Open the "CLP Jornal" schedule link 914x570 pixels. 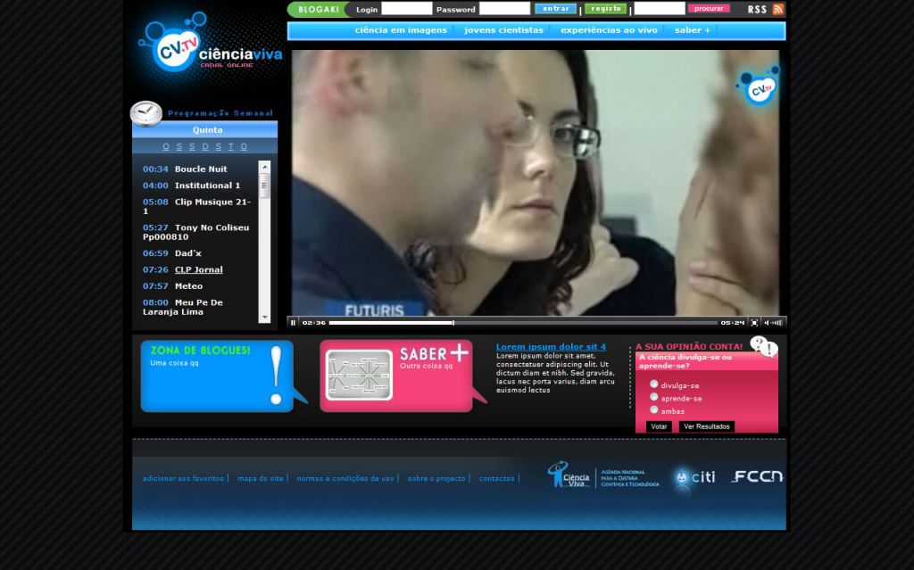point(198,269)
